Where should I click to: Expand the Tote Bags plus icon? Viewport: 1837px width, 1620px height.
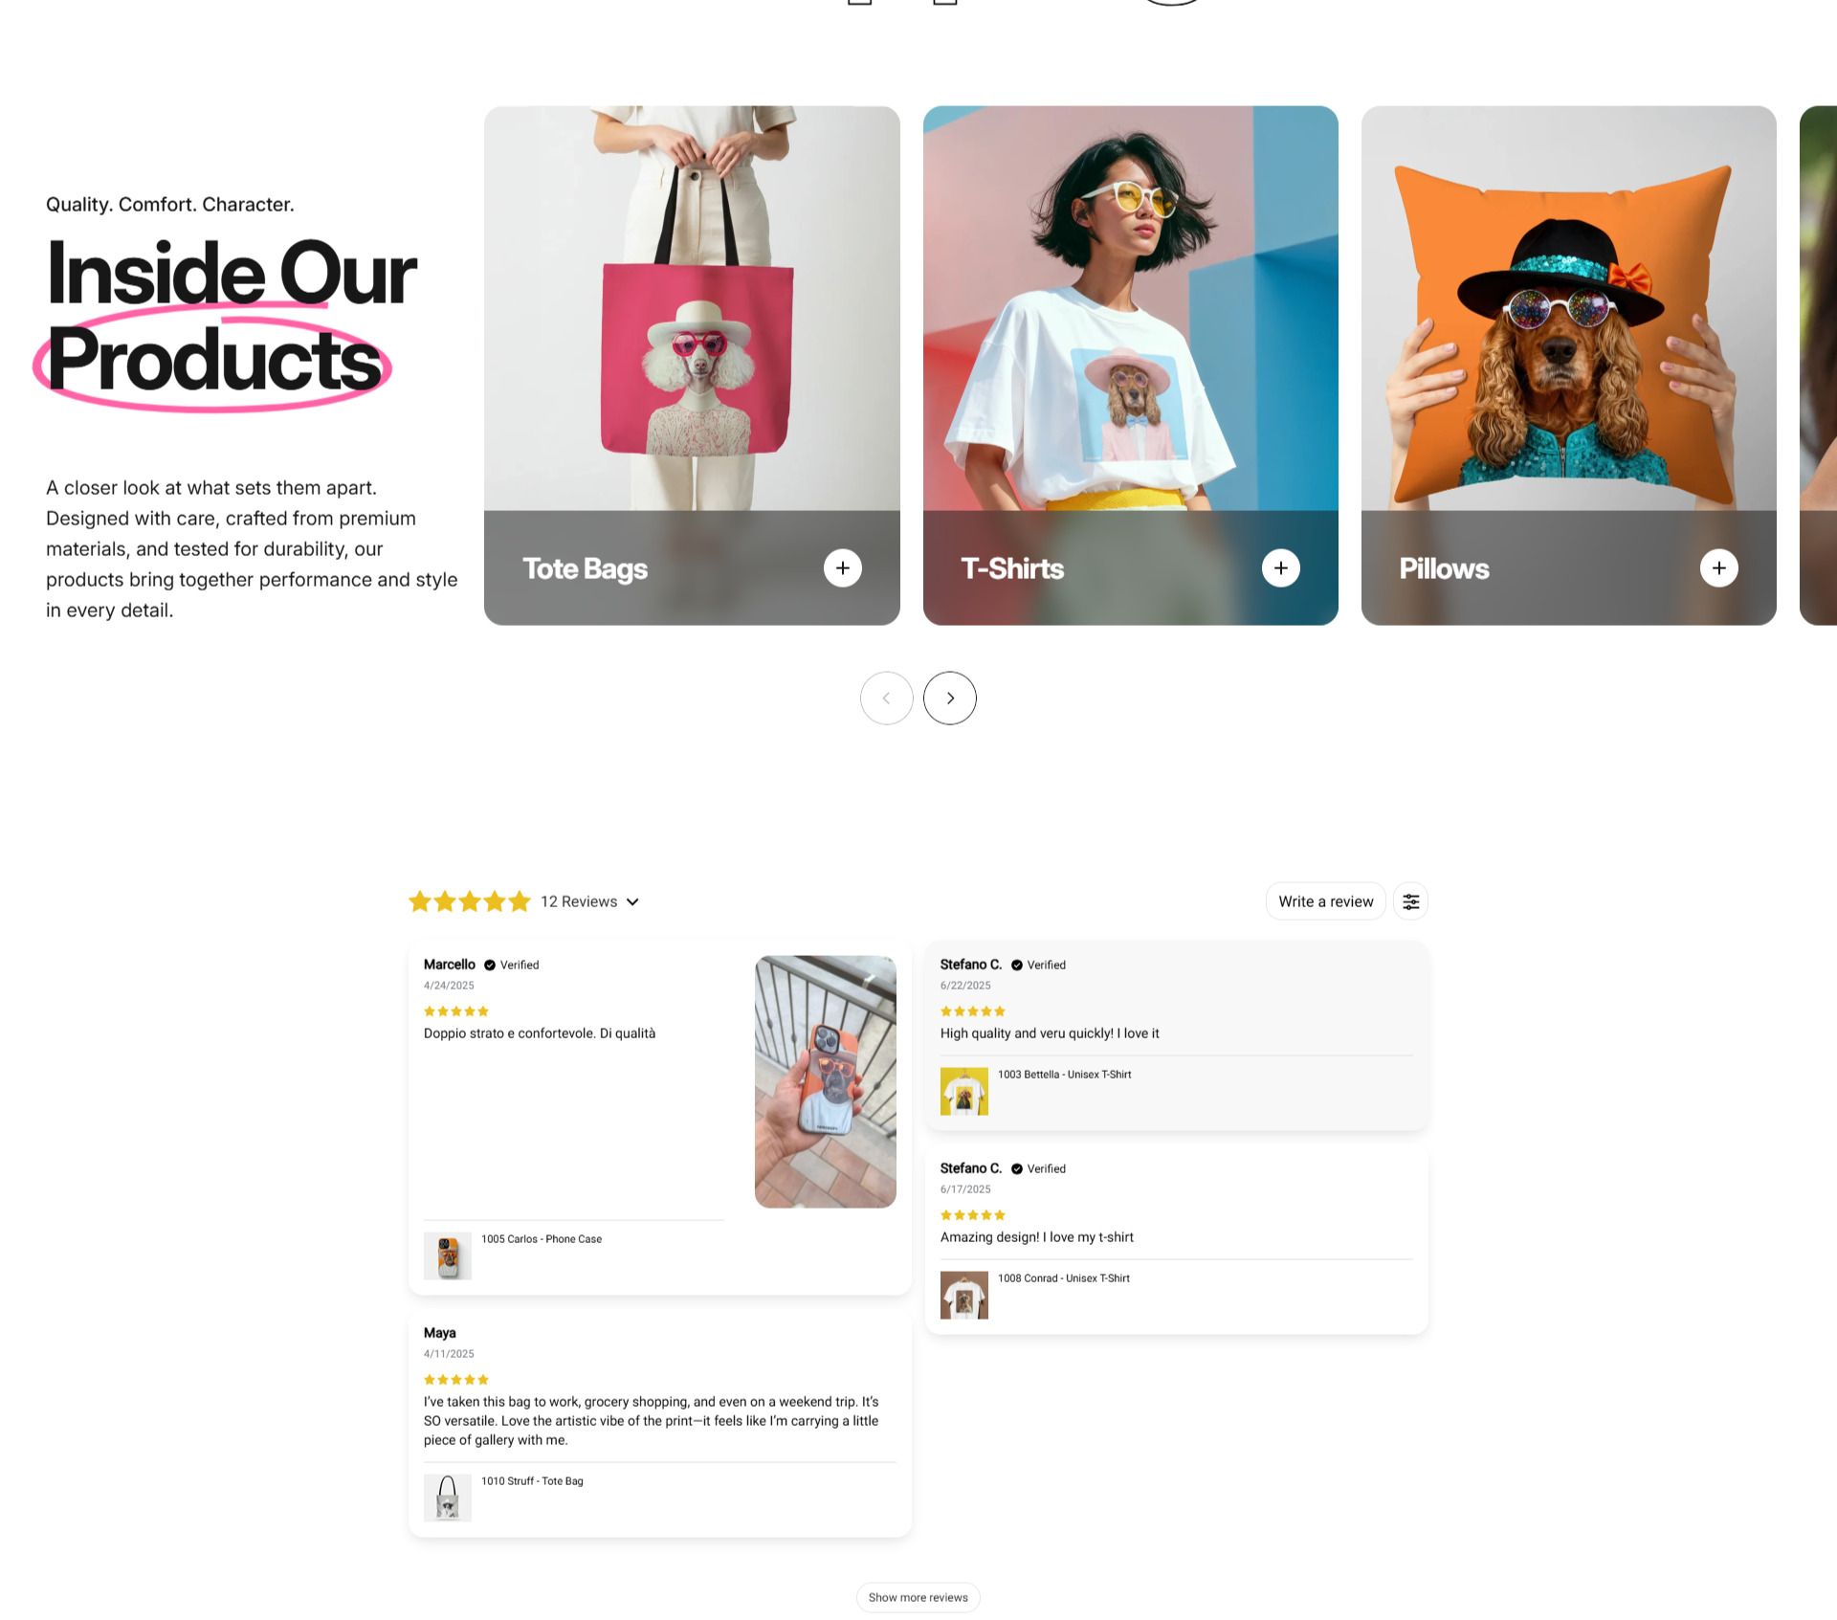click(842, 568)
